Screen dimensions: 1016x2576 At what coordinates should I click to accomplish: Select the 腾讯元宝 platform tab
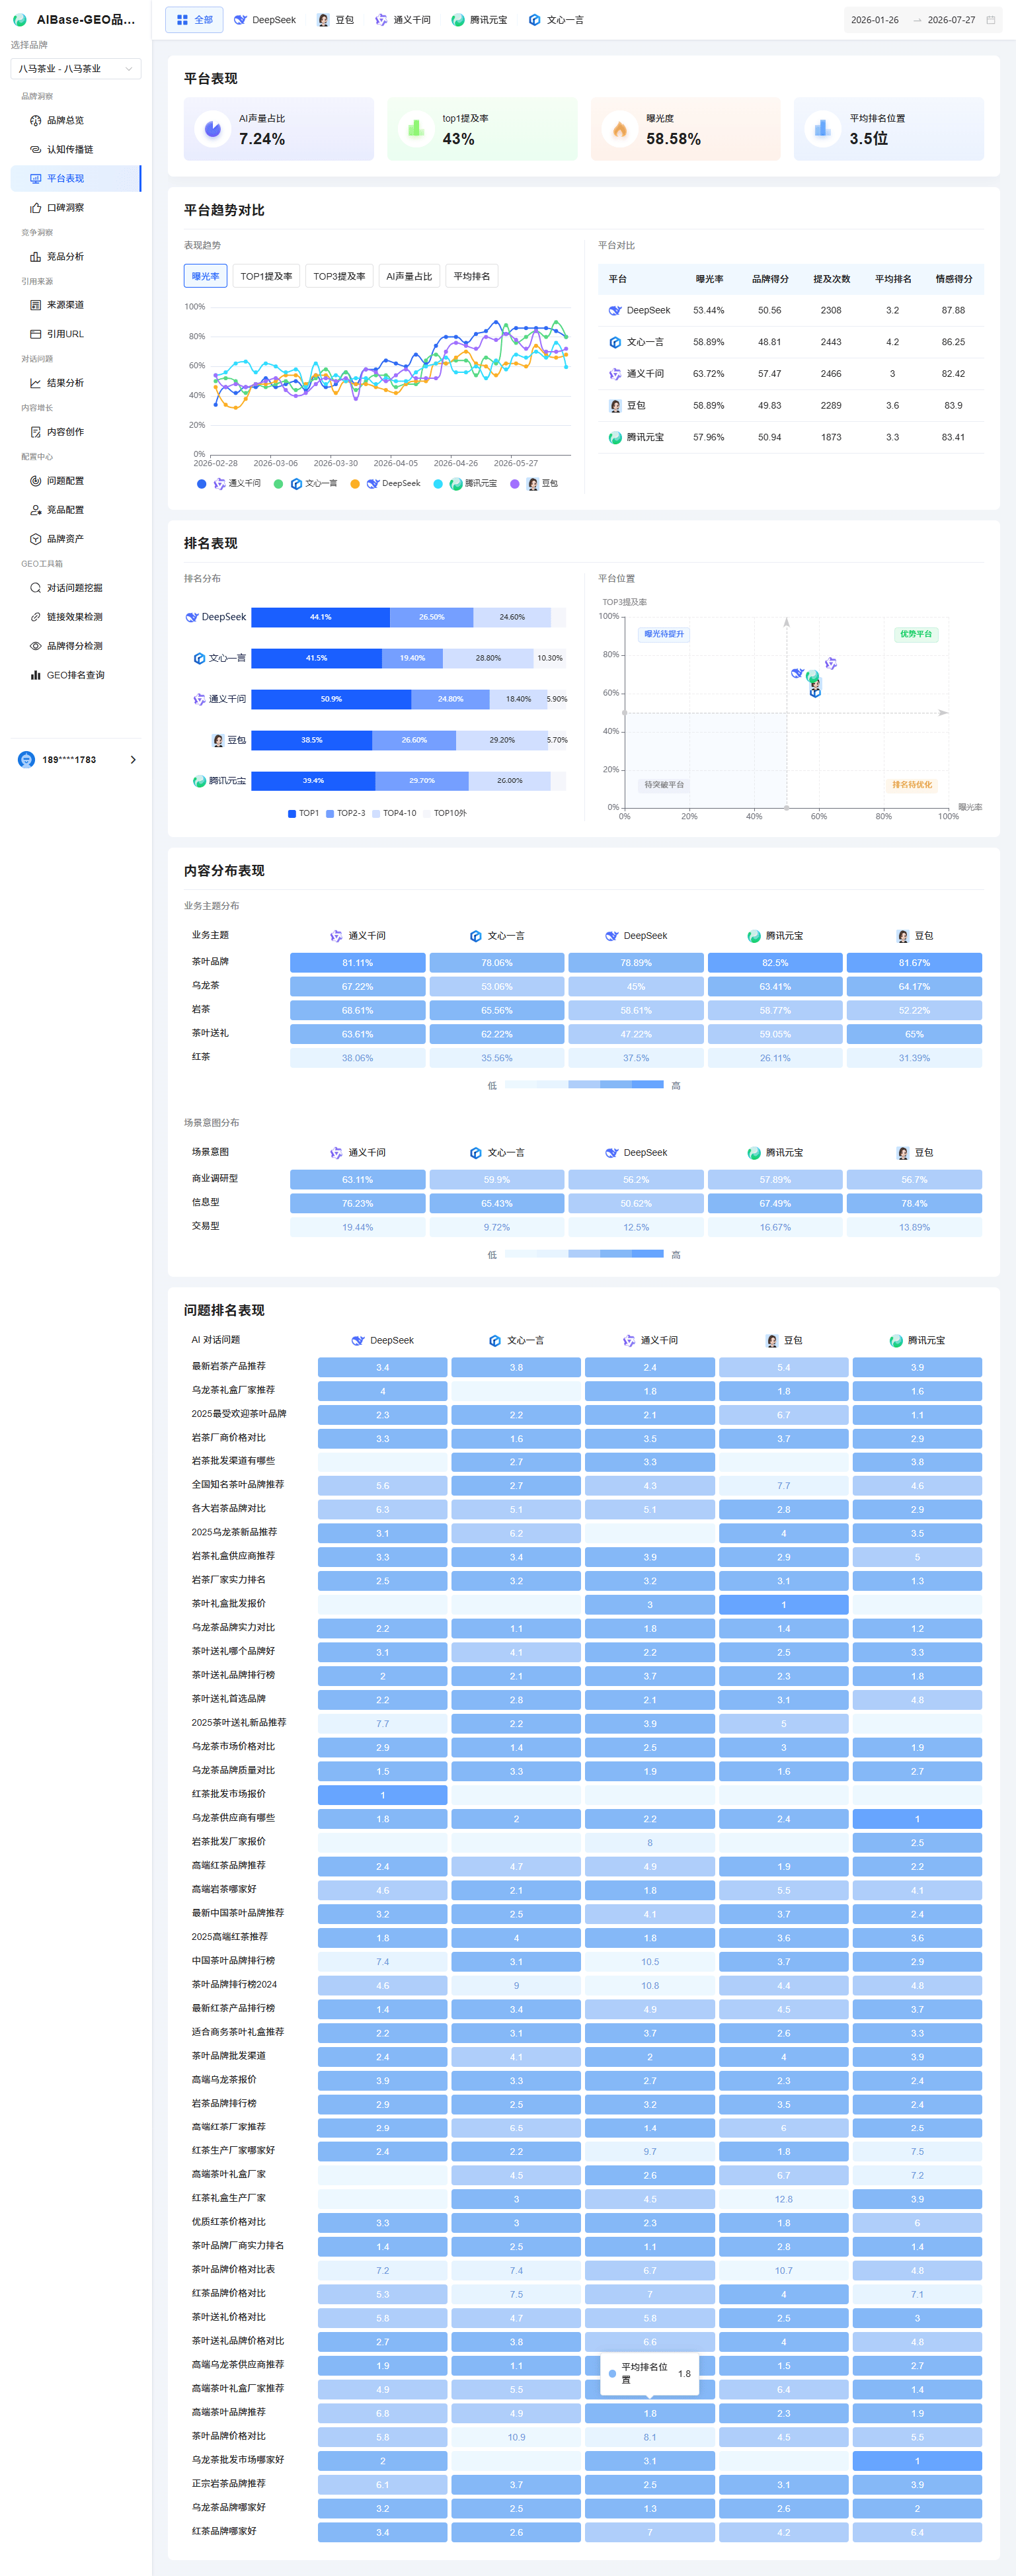click(x=479, y=20)
